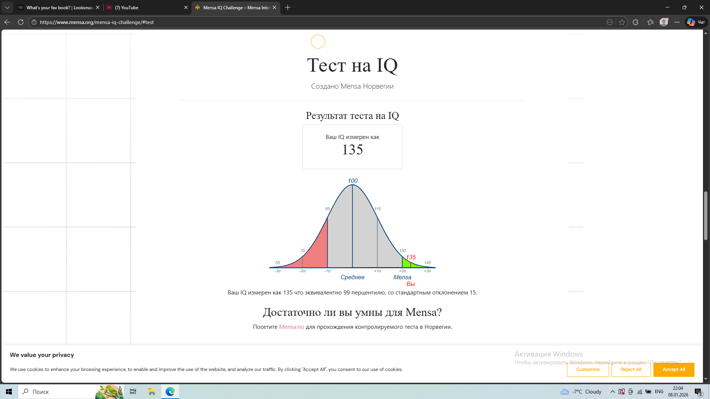Expand the tab search dropdown chevron

pos(7,7)
